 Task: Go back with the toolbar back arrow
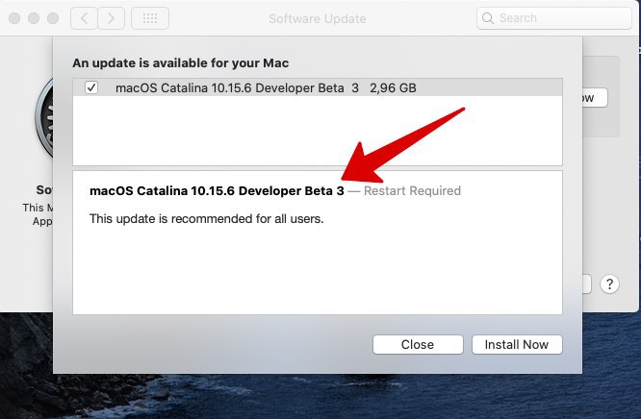click(x=84, y=18)
